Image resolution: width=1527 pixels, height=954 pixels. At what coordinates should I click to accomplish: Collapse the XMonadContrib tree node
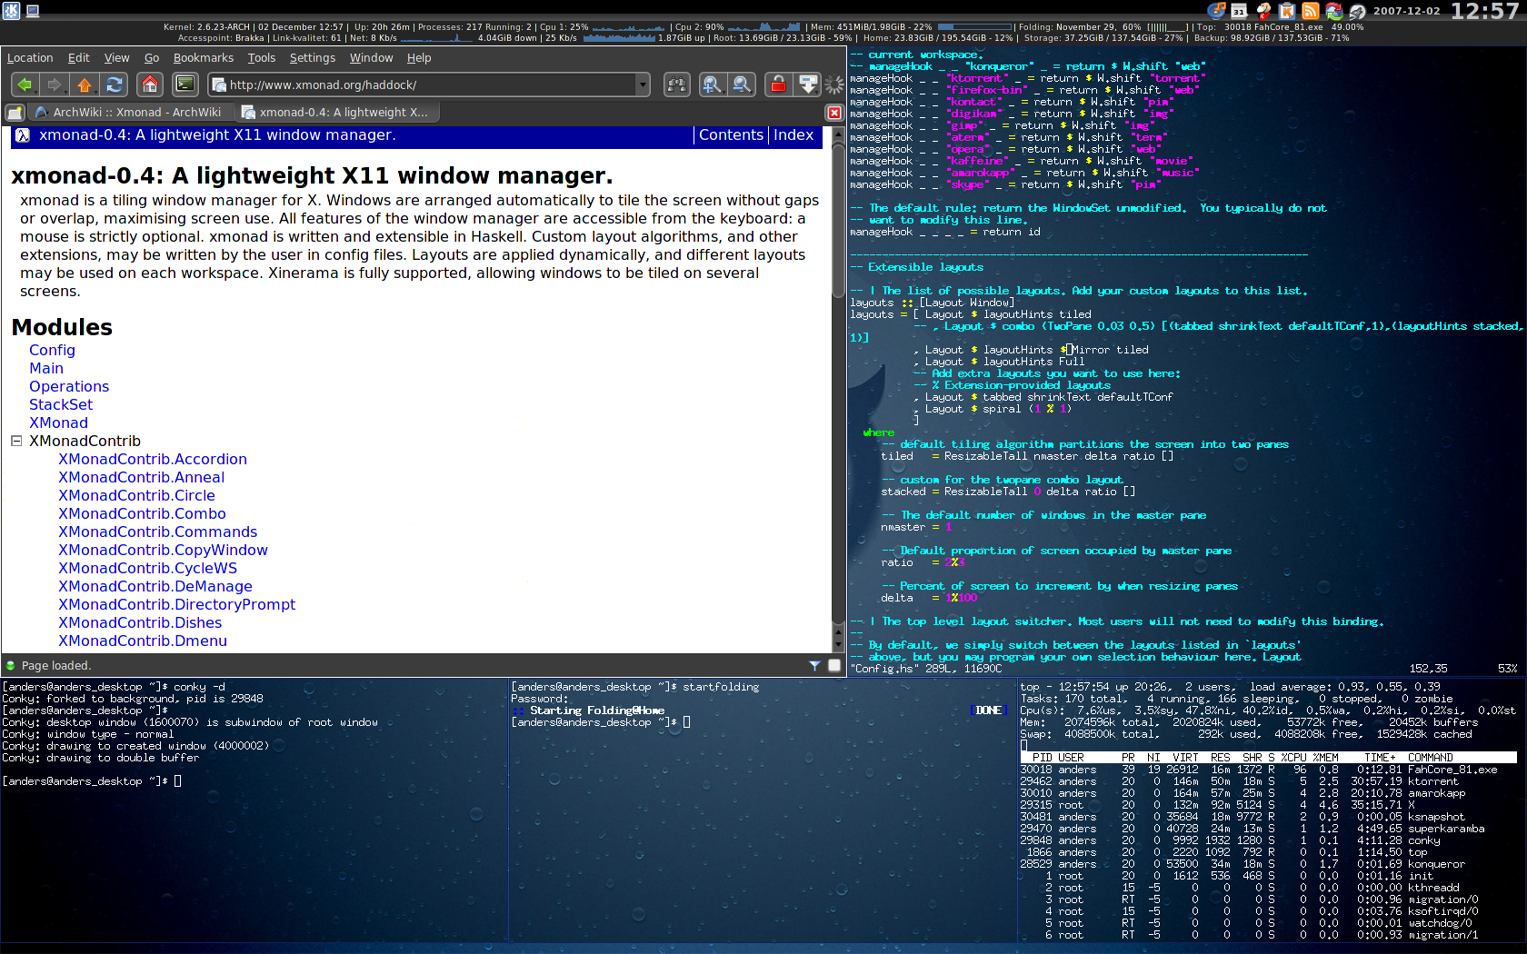[16, 441]
